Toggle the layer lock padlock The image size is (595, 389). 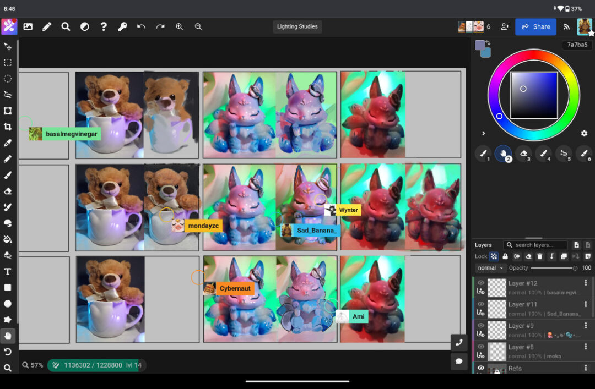(x=505, y=256)
